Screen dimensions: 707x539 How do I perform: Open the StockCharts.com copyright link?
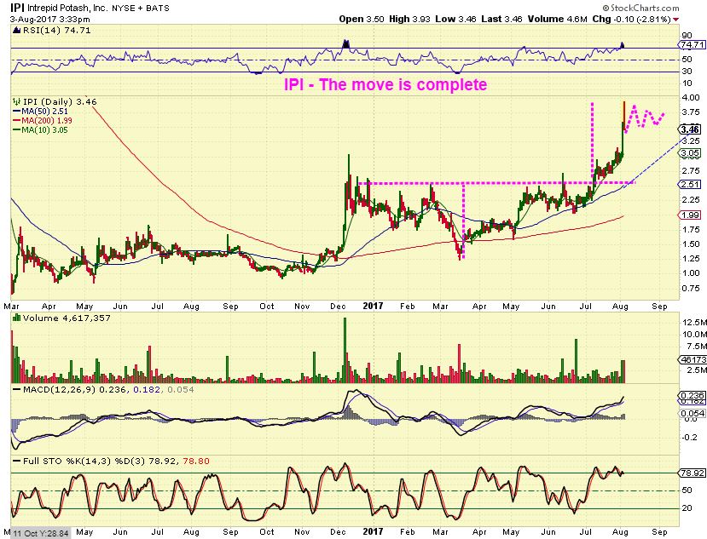[640, 9]
